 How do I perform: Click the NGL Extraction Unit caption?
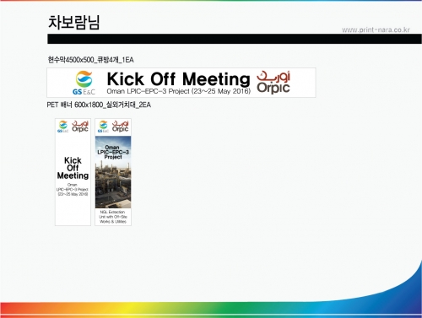tap(113, 217)
